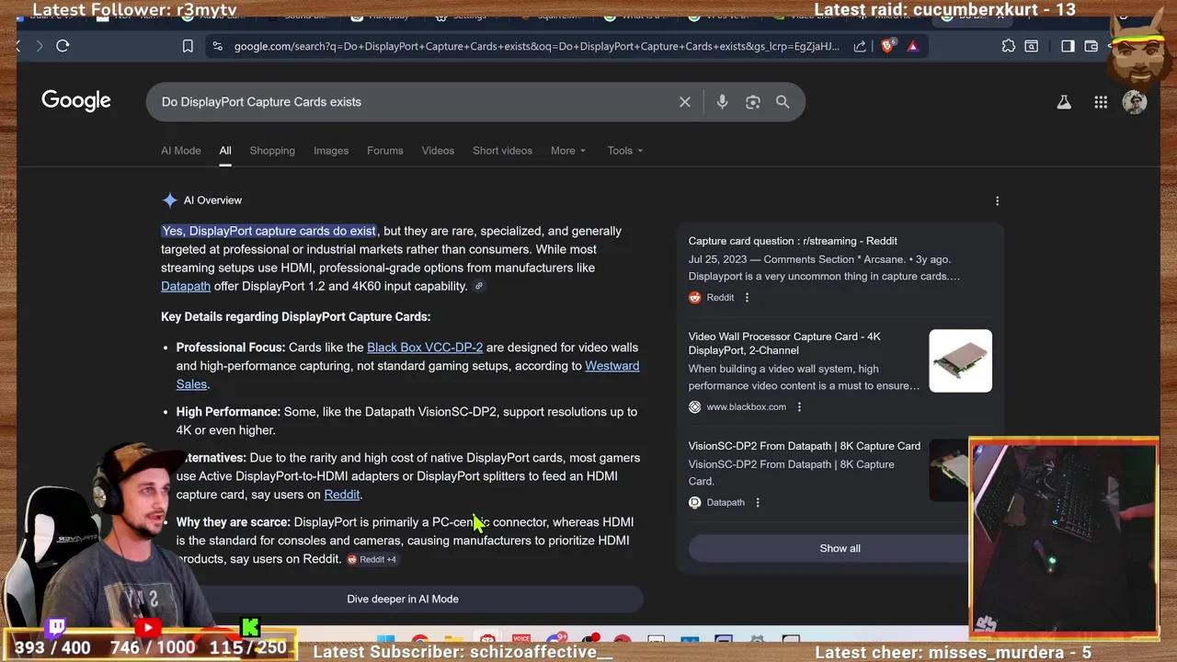Image resolution: width=1177 pixels, height=662 pixels.
Task: Open the three-dot menu next to Datapath source
Action: [x=758, y=502]
